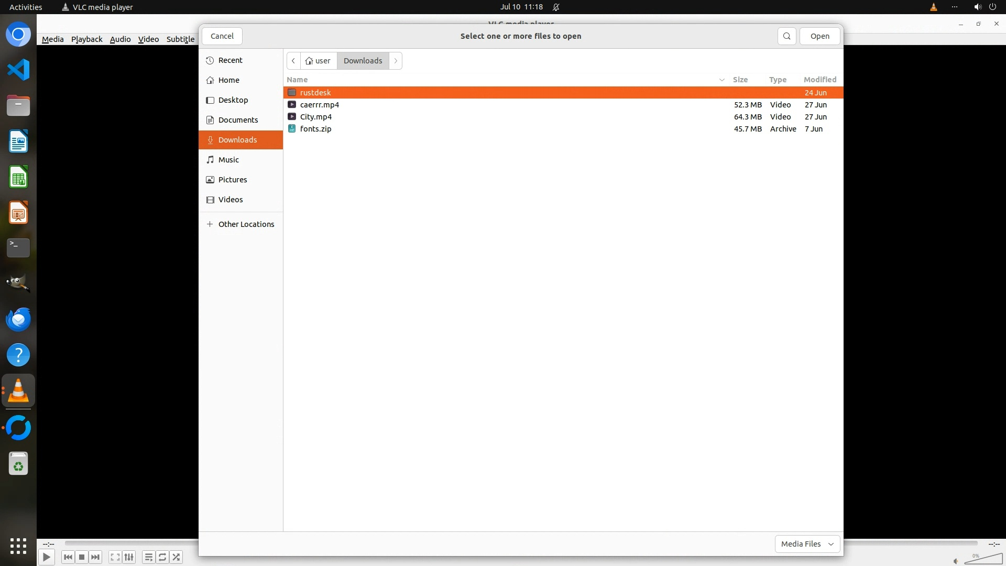Click the Cancel button
This screenshot has width=1006, height=566.
222,36
